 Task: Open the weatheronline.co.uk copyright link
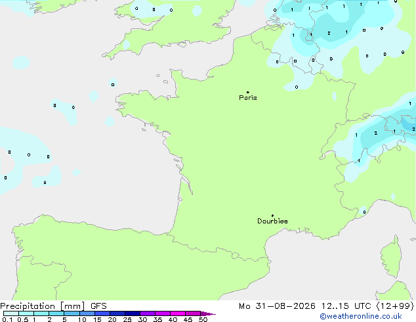pyautogui.click(x=361, y=316)
